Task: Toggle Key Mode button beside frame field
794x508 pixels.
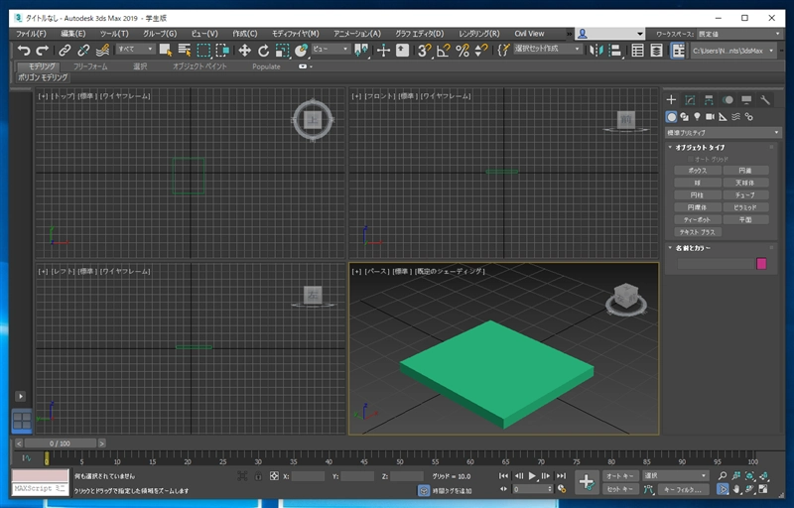Action: tap(503, 489)
